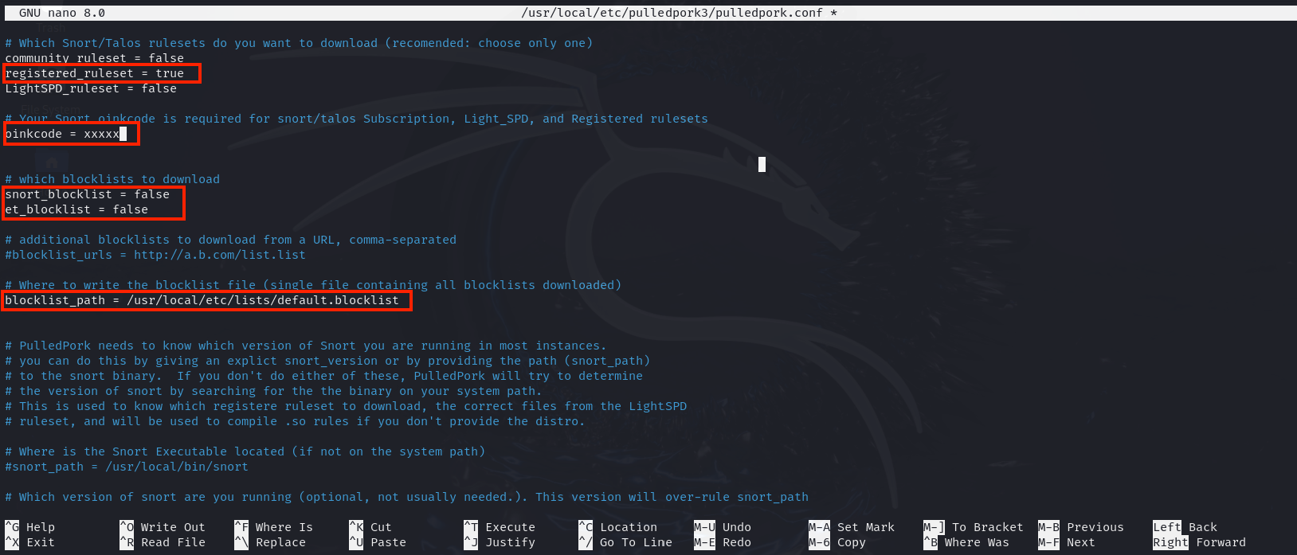
Task: Click the ^F Where Is shortcut
Action: [273, 527]
